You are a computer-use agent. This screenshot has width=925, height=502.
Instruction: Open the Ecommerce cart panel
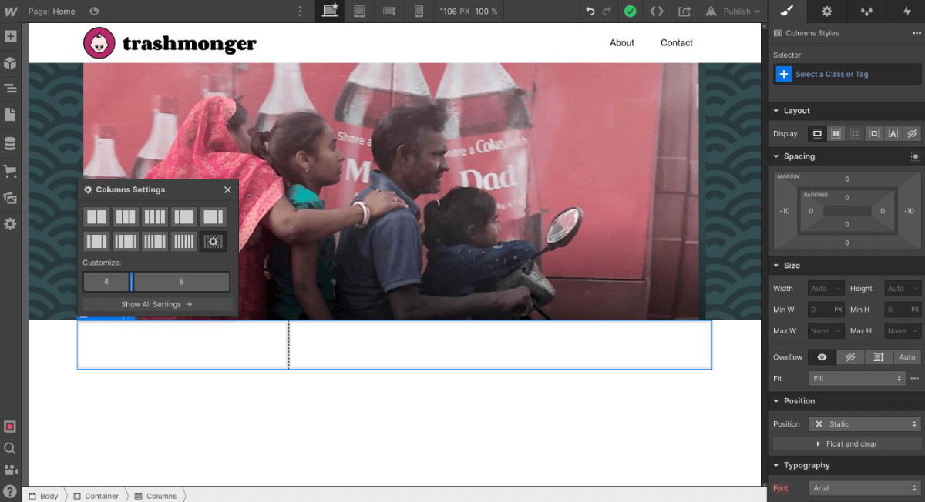pyautogui.click(x=10, y=171)
